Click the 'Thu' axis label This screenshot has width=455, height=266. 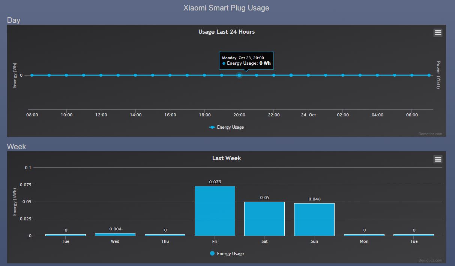pos(165,241)
